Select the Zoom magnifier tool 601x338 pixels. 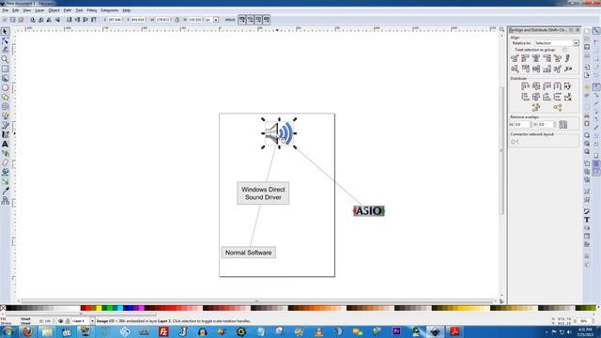tap(5, 59)
